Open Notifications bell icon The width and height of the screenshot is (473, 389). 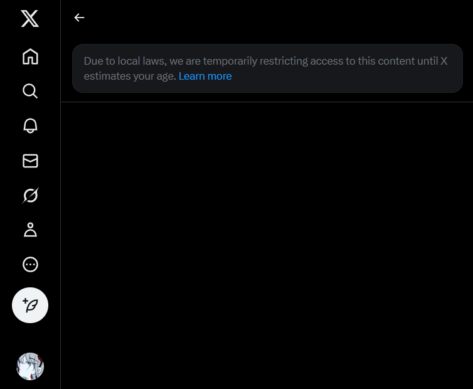(x=30, y=125)
